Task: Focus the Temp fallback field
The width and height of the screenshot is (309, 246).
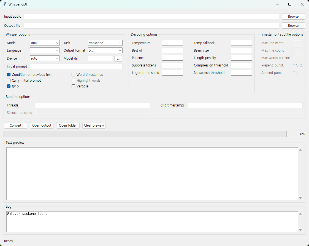Action: 241,43
